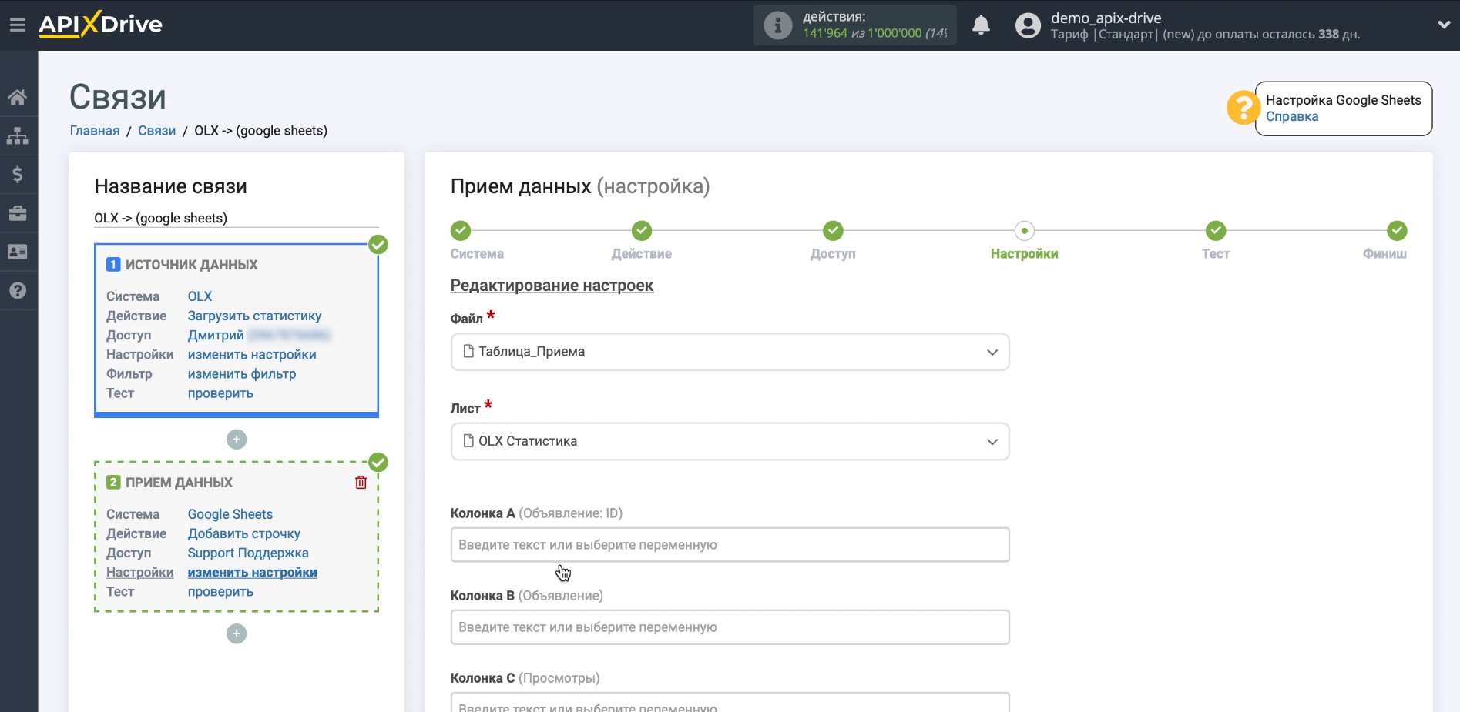Click Колонка B input field
Image resolution: width=1460 pixels, height=712 pixels.
[730, 627]
